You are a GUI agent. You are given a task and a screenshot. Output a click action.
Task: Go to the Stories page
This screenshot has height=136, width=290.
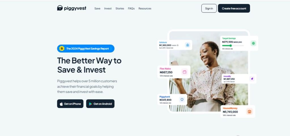pyautogui.click(x=120, y=8)
